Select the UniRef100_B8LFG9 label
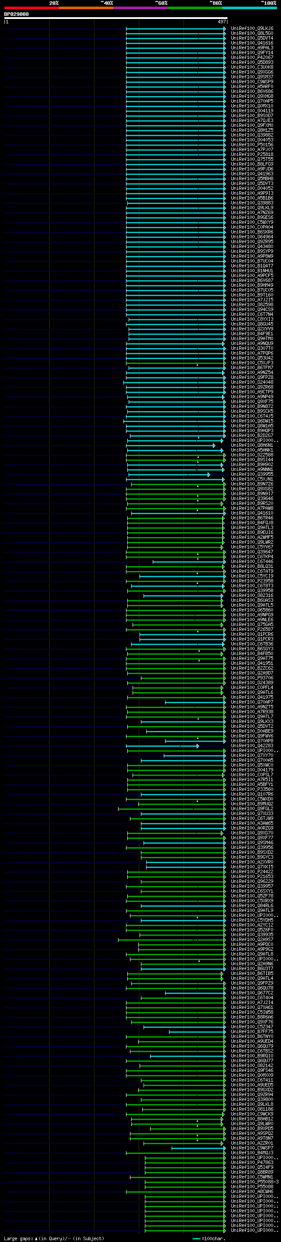 [252, 164]
